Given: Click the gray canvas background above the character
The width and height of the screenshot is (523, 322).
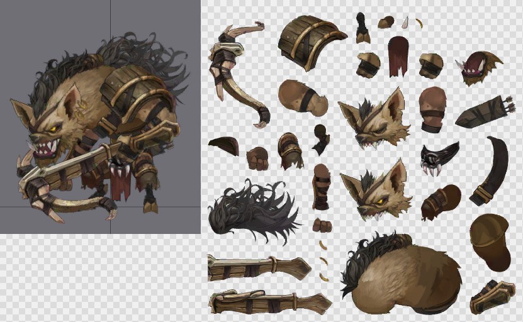Looking at the screenshot, I should (63, 19).
